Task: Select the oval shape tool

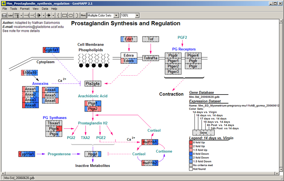Action: tap(71, 16)
